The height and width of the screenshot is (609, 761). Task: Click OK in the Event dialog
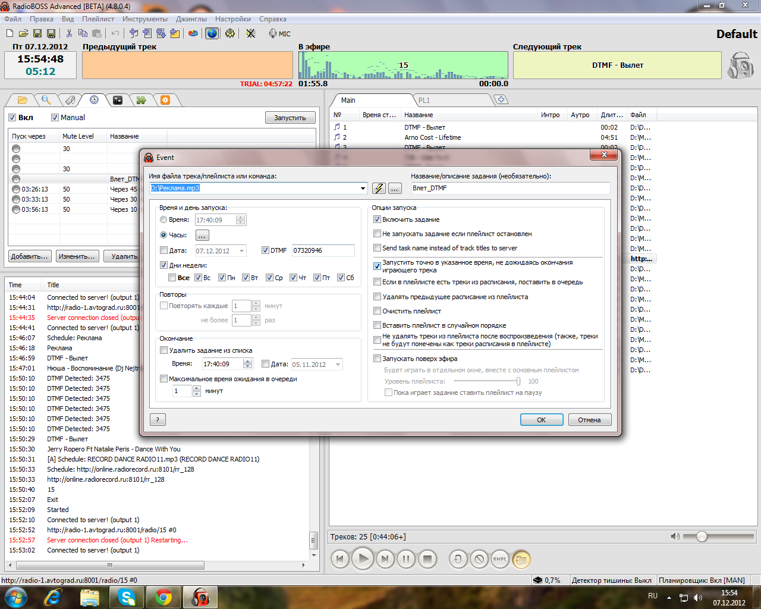tap(542, 420)
